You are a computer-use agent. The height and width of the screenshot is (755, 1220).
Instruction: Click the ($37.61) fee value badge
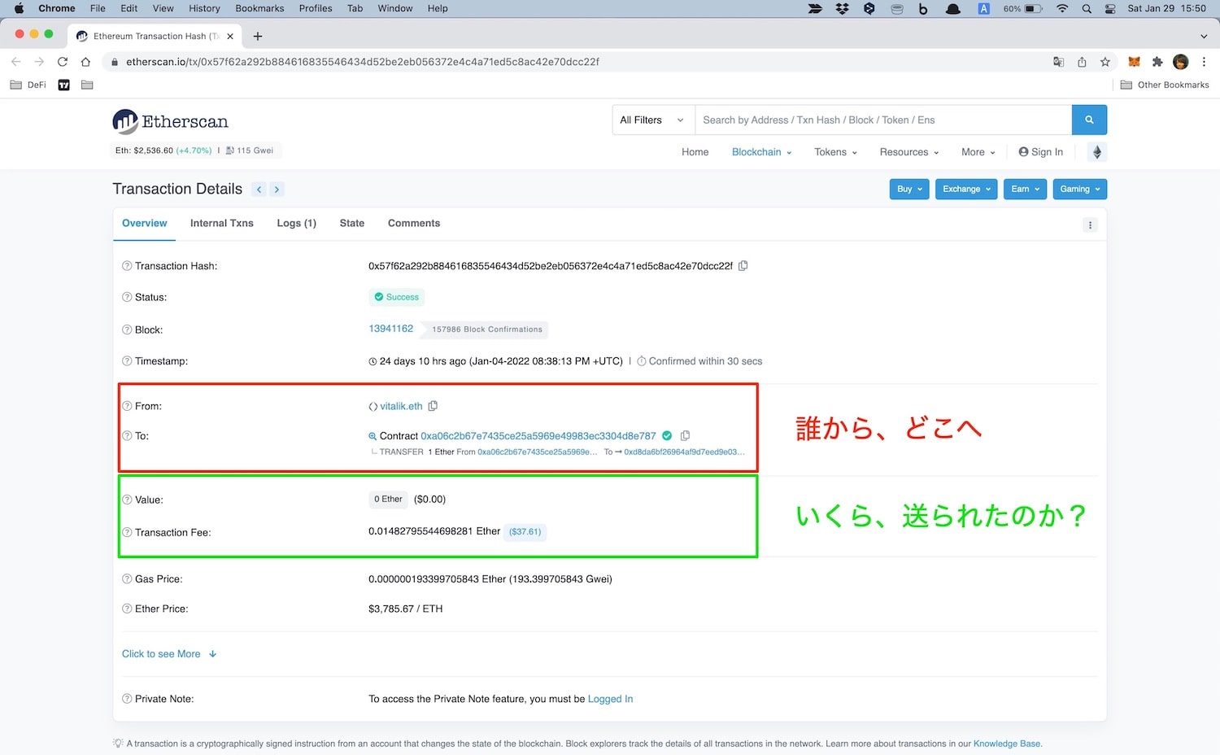[x=525, y=532]
